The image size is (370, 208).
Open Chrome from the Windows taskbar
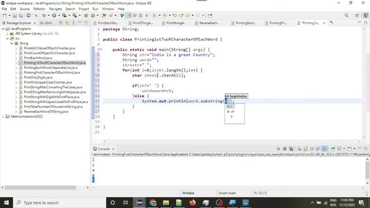point(153,203)
